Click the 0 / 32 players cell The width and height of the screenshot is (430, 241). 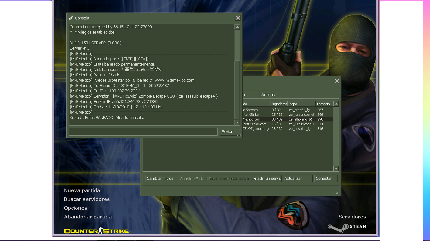point(276,110)
